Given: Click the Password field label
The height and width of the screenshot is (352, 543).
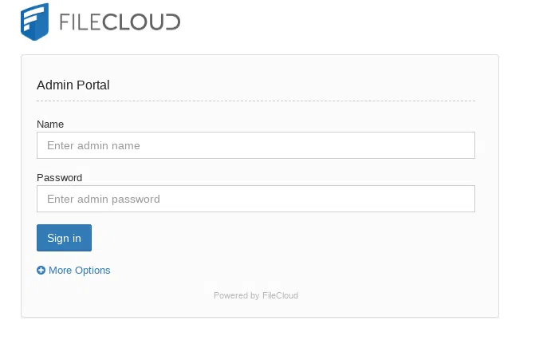Looking at the screenshot, I should pos(60,178).
